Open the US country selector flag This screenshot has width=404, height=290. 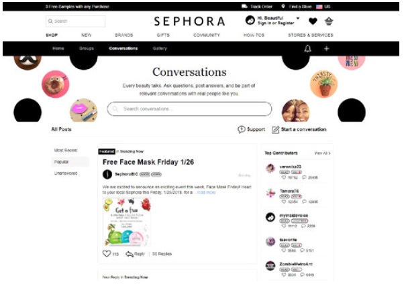pos(319,7)
